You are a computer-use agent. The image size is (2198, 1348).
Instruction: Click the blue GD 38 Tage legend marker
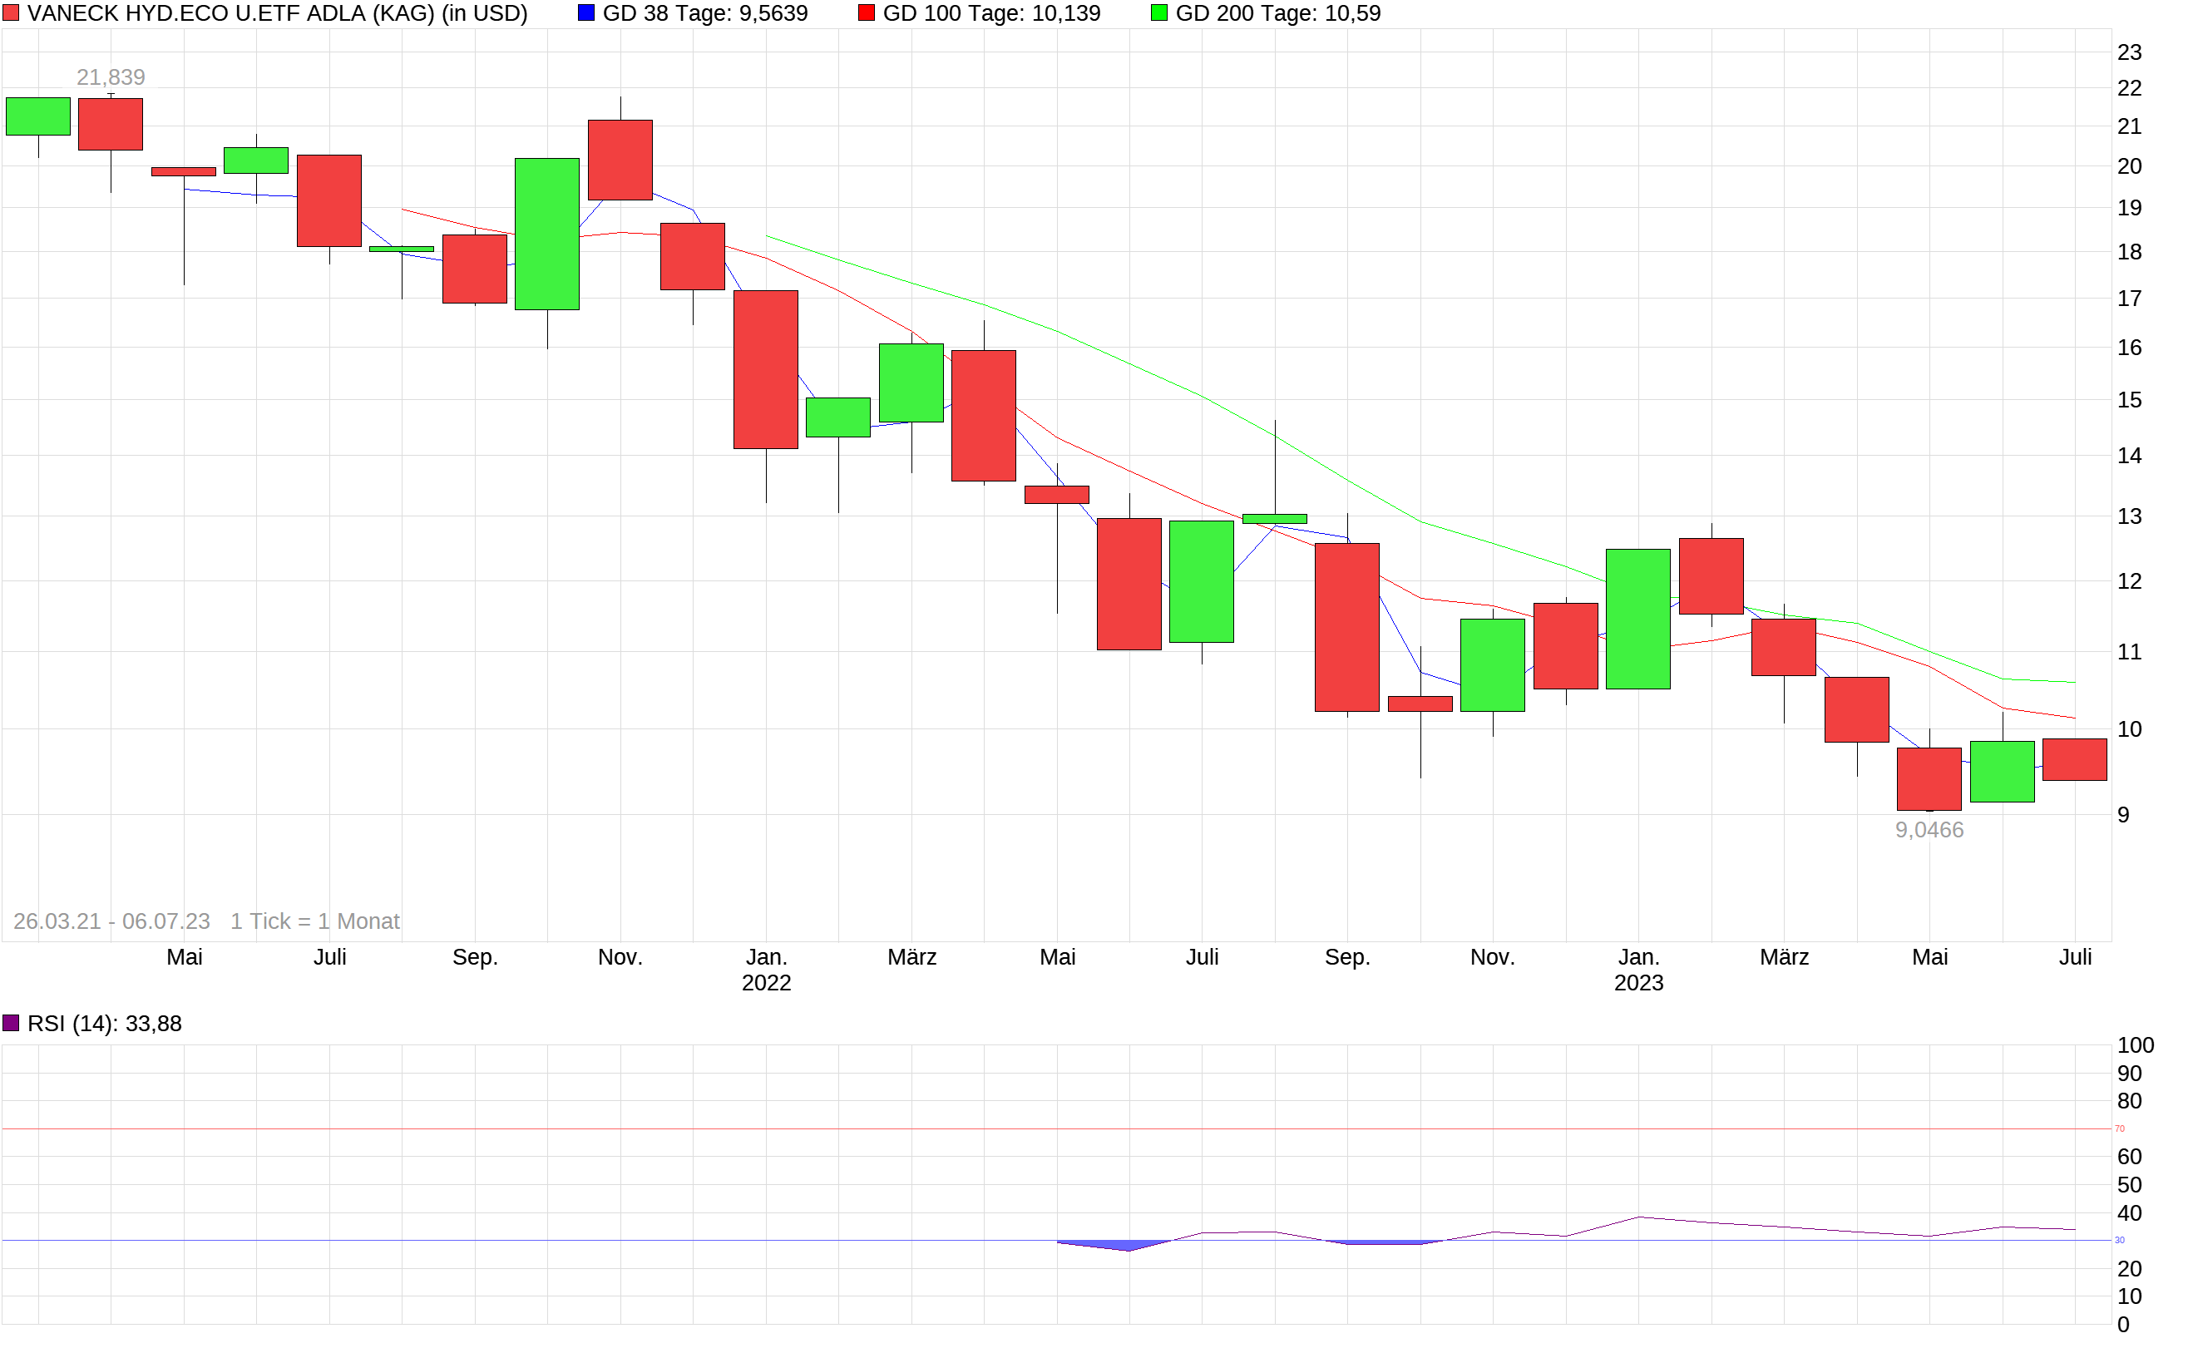pyautogui.click(x=588, y=12)
